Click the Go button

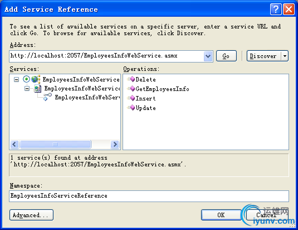click(226, 56)
